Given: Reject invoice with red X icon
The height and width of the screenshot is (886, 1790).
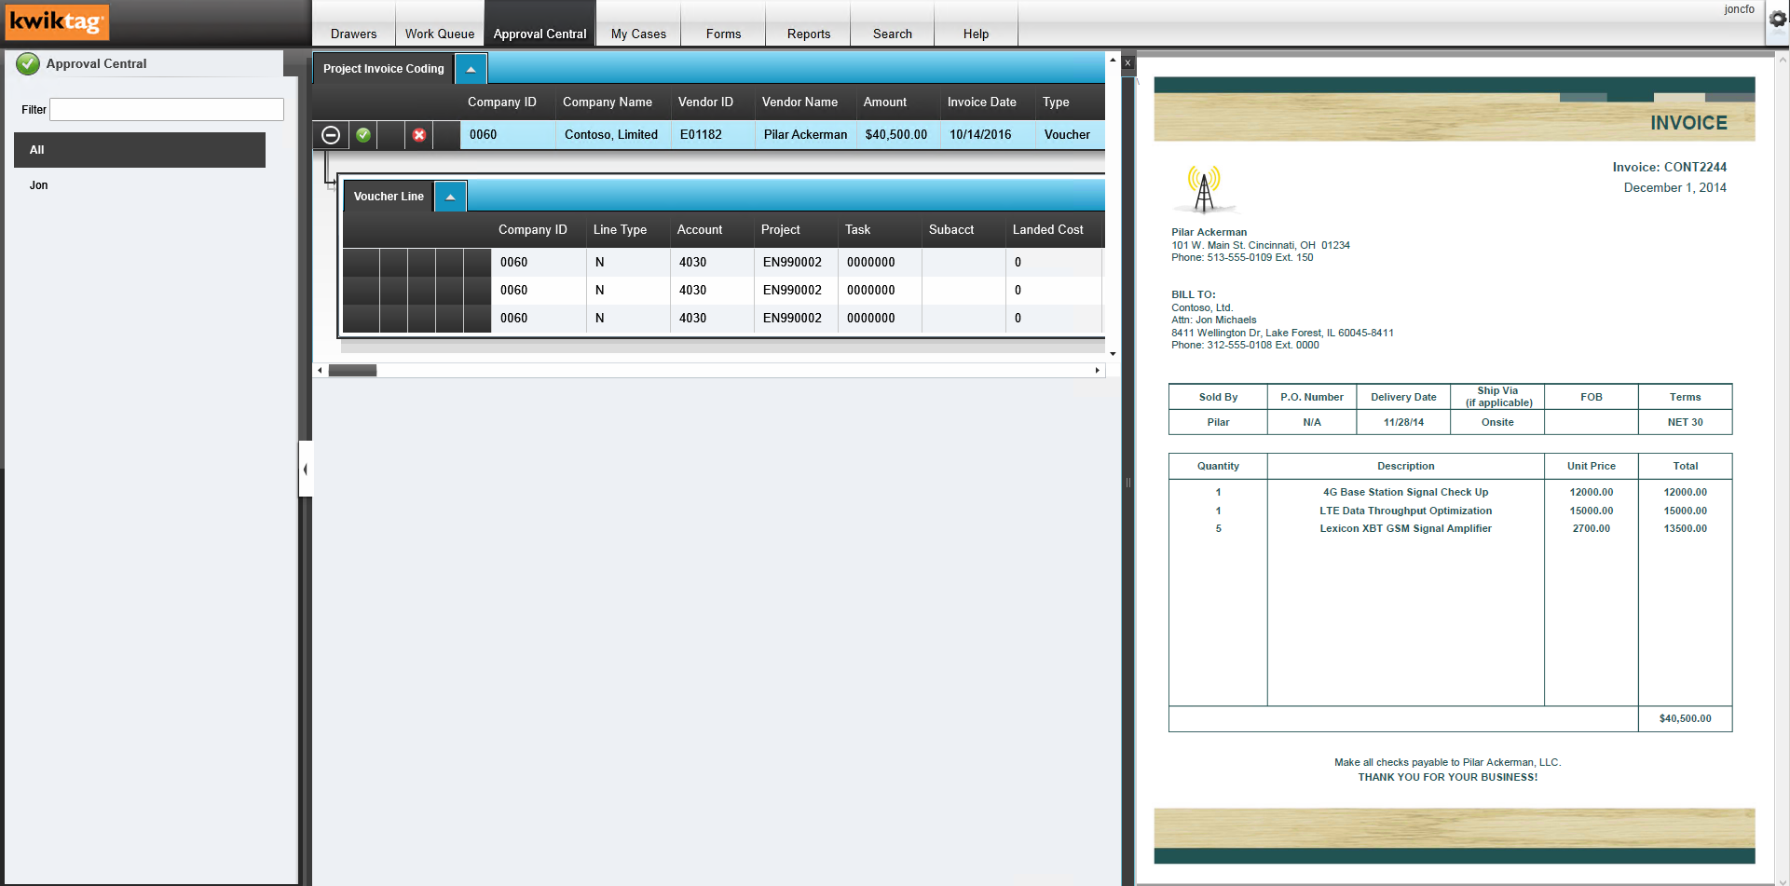Looking at the screenshot, I should click(x=419, y=135).
